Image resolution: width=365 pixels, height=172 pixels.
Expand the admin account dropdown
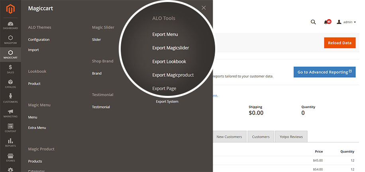coord(346,22)
